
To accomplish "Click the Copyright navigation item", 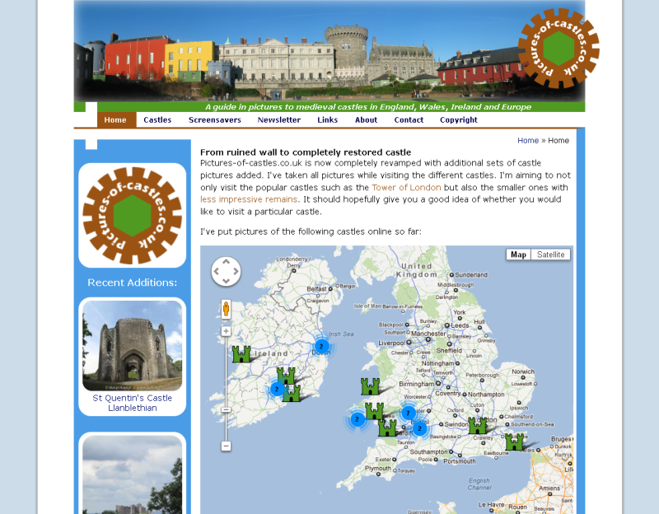I will (458, 120).
